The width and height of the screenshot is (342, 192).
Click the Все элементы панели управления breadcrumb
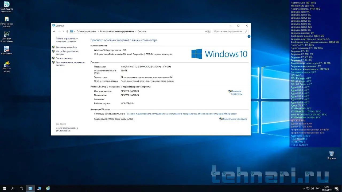tap(117, 31)
